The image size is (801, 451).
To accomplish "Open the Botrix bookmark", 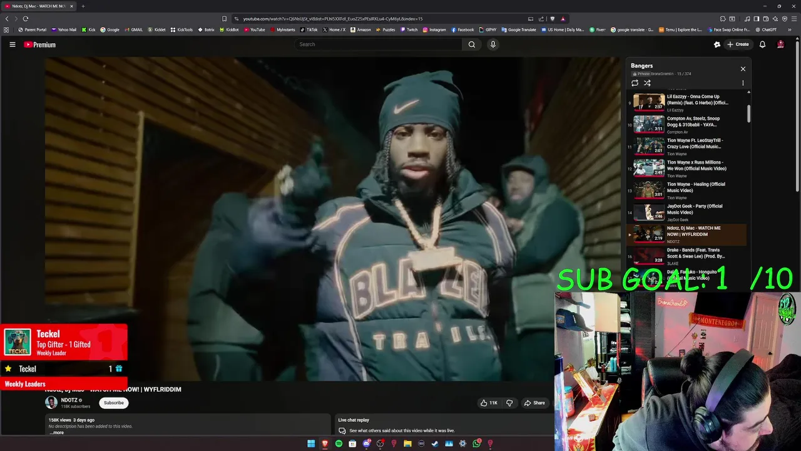I will tap(206, 29).
